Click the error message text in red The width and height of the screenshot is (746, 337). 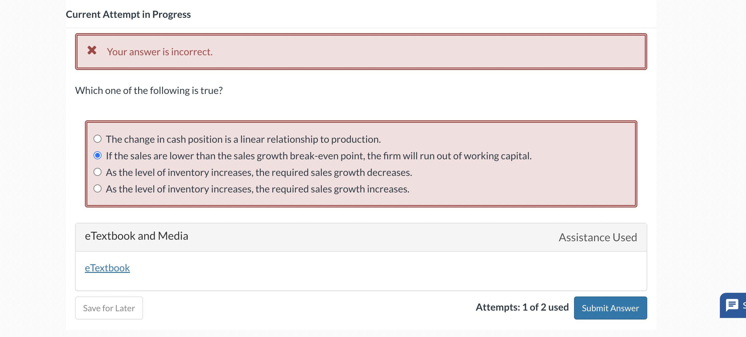click(x=159, y=52)
